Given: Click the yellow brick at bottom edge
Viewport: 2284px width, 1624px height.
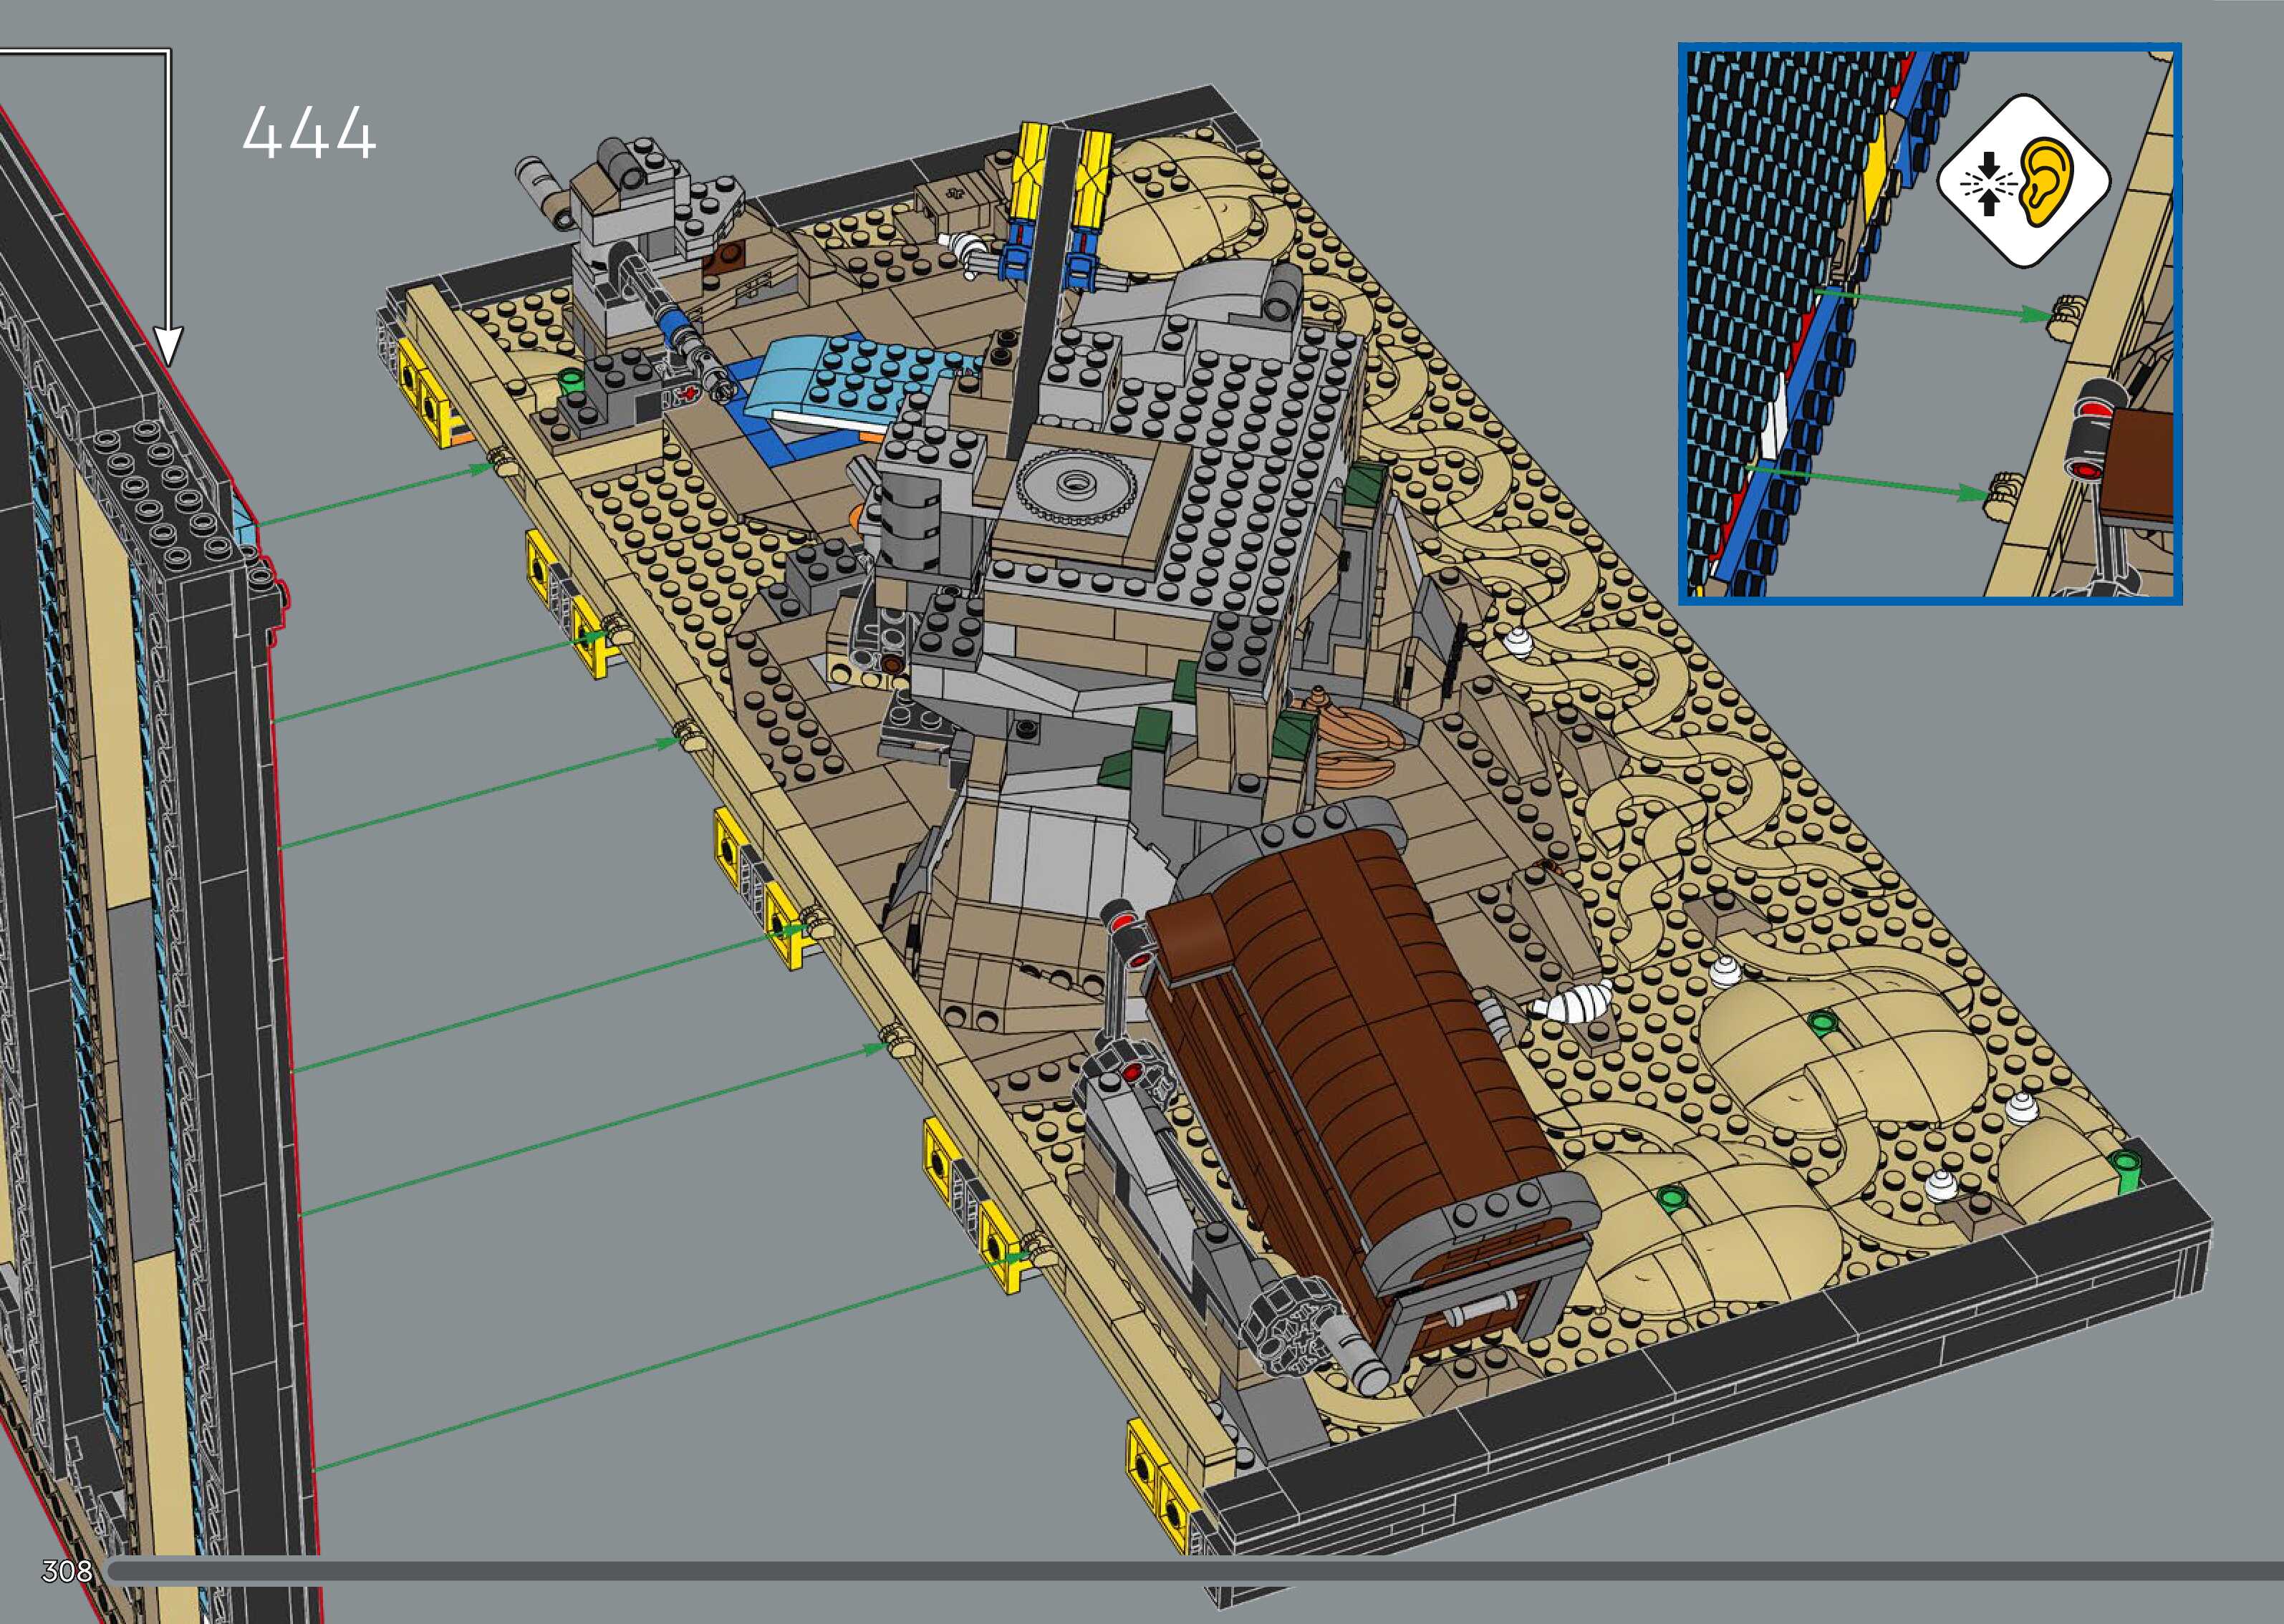Looking at the screenshot, I should pyautogui.click(x=1157, y=1485).
